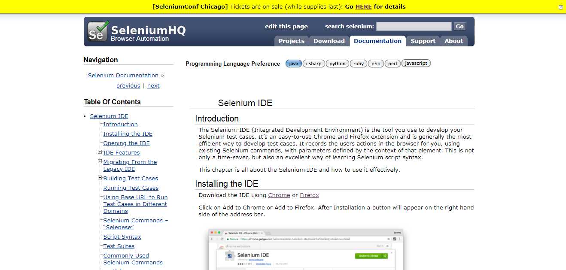Open Selenium Documentation navigation link
566x270 pixels.
coord(123,75)
